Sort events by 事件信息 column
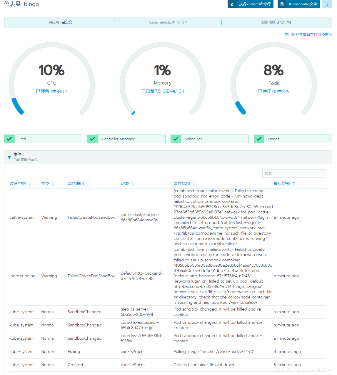 pos(184,184)
